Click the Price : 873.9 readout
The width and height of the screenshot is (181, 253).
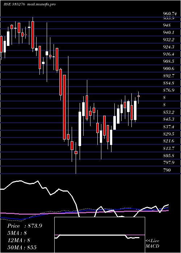coord(25,226)
